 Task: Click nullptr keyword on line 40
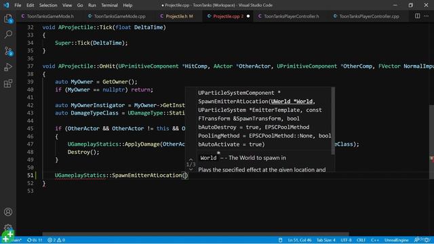coord(114,89)
